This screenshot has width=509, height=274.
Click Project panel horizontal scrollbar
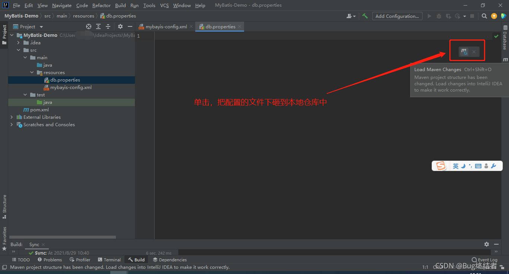[x=62, y=237]
